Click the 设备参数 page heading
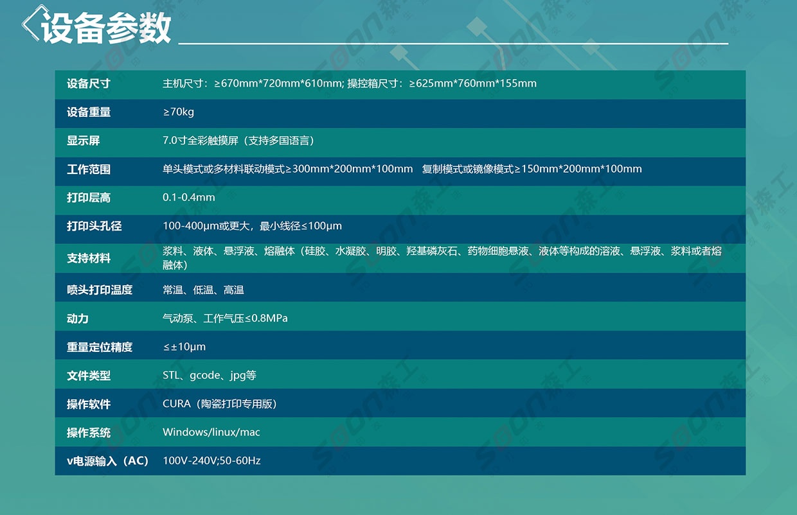This screenshot has height=515, width=797. pos(107,28)
